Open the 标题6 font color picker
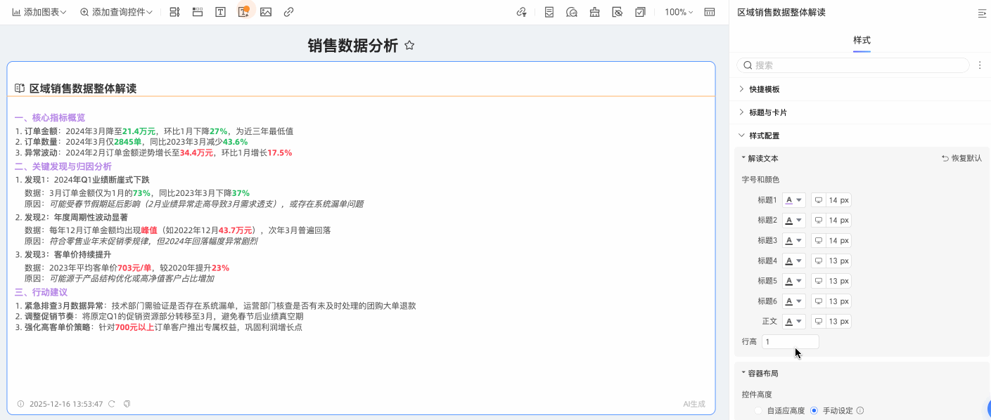 [x=794, y=301]
